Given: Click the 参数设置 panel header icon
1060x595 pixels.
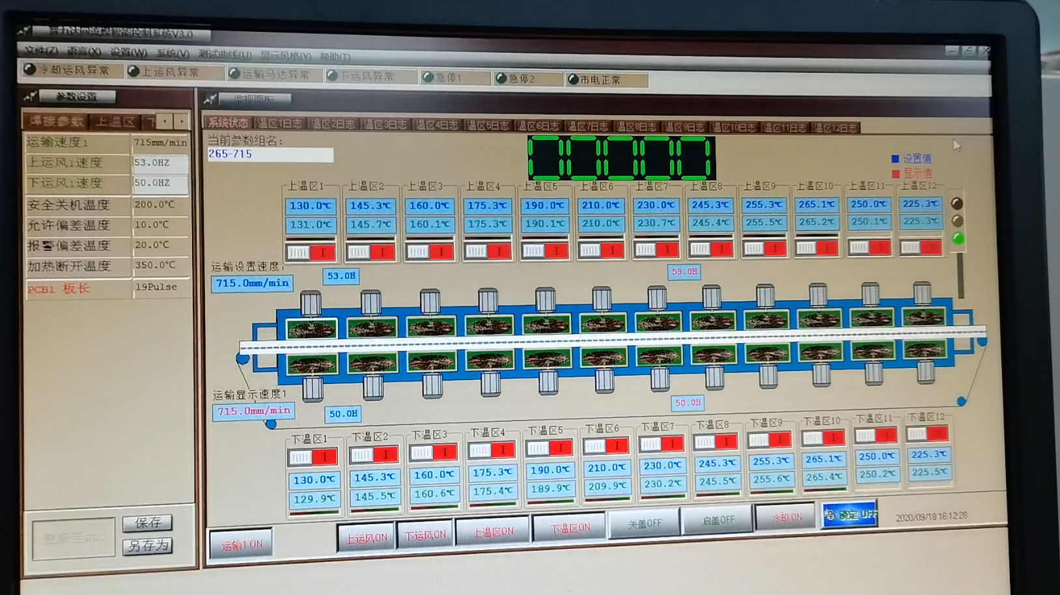Looking at the screenshot, I should pos(30,97).
